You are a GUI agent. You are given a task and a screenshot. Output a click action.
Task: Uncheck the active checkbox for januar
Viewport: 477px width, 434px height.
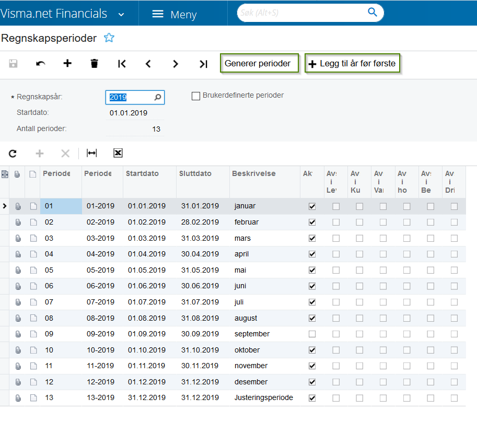point(312,206)
